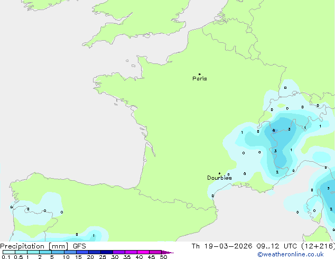Image resolution: width=335 pixels, height=259 pixels.
Task: Pick the magenta swatch between 40 and 45
Action: [143, 252]
